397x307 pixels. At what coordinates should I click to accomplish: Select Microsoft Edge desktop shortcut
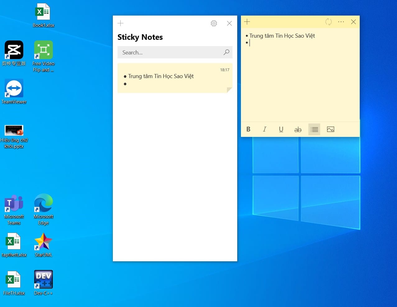[x=44, y=209]
